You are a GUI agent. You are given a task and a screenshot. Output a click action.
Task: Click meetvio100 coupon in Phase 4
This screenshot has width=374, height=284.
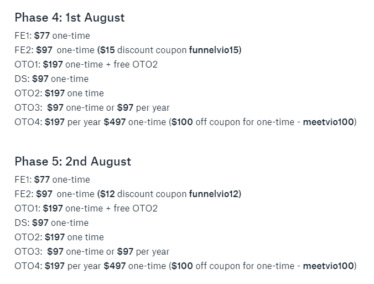(329, 122)
